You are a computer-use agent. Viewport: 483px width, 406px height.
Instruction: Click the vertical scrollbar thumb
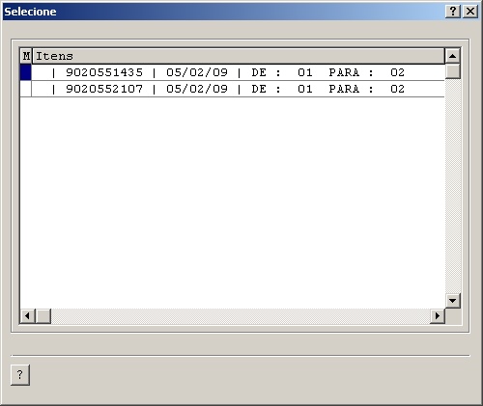click(453, 71)
